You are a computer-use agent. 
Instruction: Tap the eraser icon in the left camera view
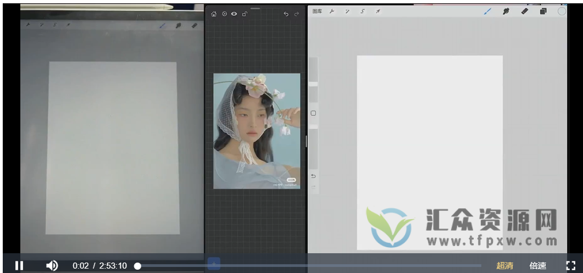click(194, 26)
